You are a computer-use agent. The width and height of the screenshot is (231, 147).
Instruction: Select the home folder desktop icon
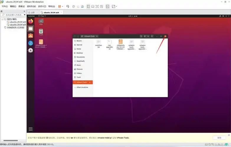click(x=41, y=22)
